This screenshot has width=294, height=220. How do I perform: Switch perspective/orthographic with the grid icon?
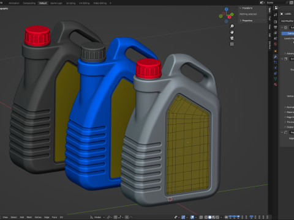[x=232, y=44]
